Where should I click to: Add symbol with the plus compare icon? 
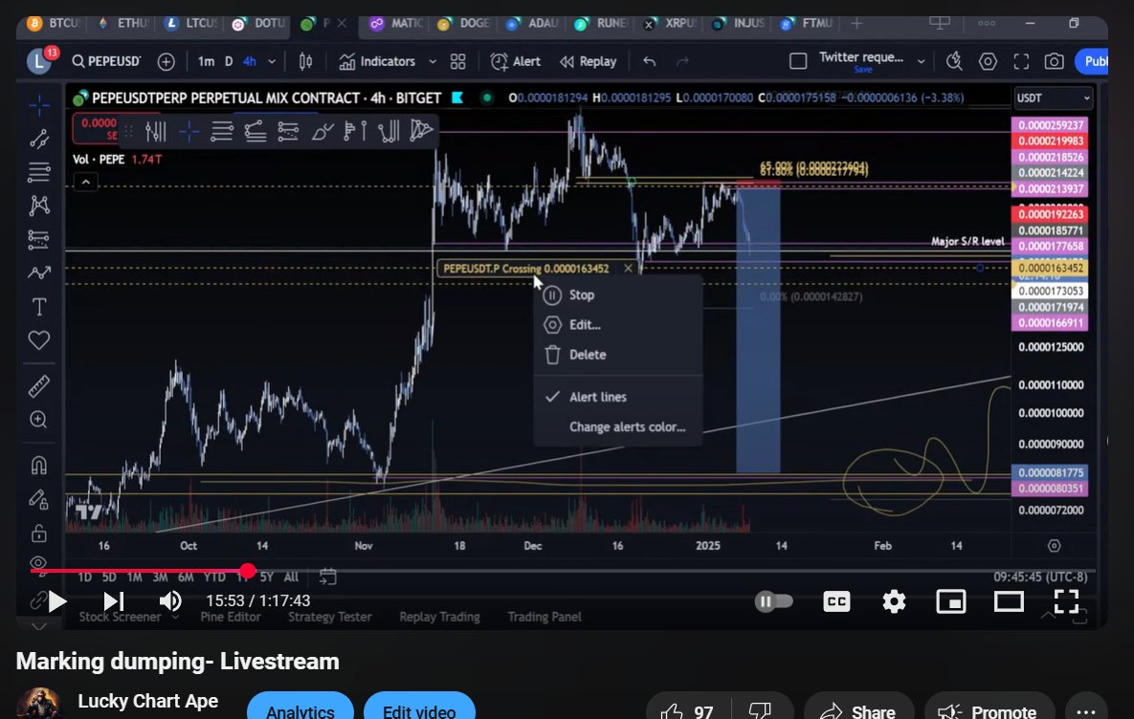point(167,61)
